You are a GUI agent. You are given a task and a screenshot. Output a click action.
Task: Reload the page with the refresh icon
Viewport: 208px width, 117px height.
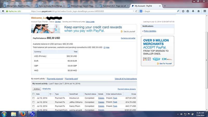tap(136, 11)
